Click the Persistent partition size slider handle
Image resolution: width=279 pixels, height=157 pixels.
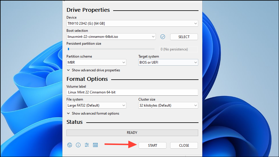(x=68, y=49)
